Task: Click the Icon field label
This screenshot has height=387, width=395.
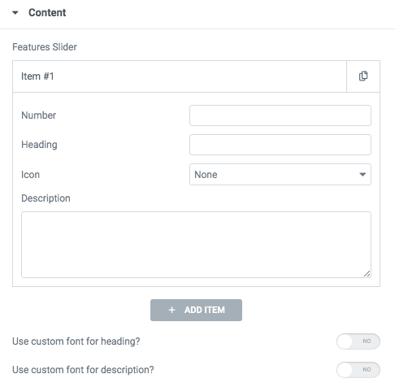Action: (30, 175)
